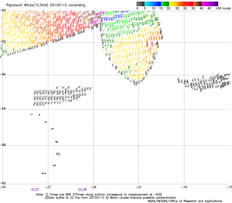Click the cyan-to-blue 5-15 knots legend swatch
Image resolution: width=232 pixels, height=203 pixels.
[x=153, y=4]
